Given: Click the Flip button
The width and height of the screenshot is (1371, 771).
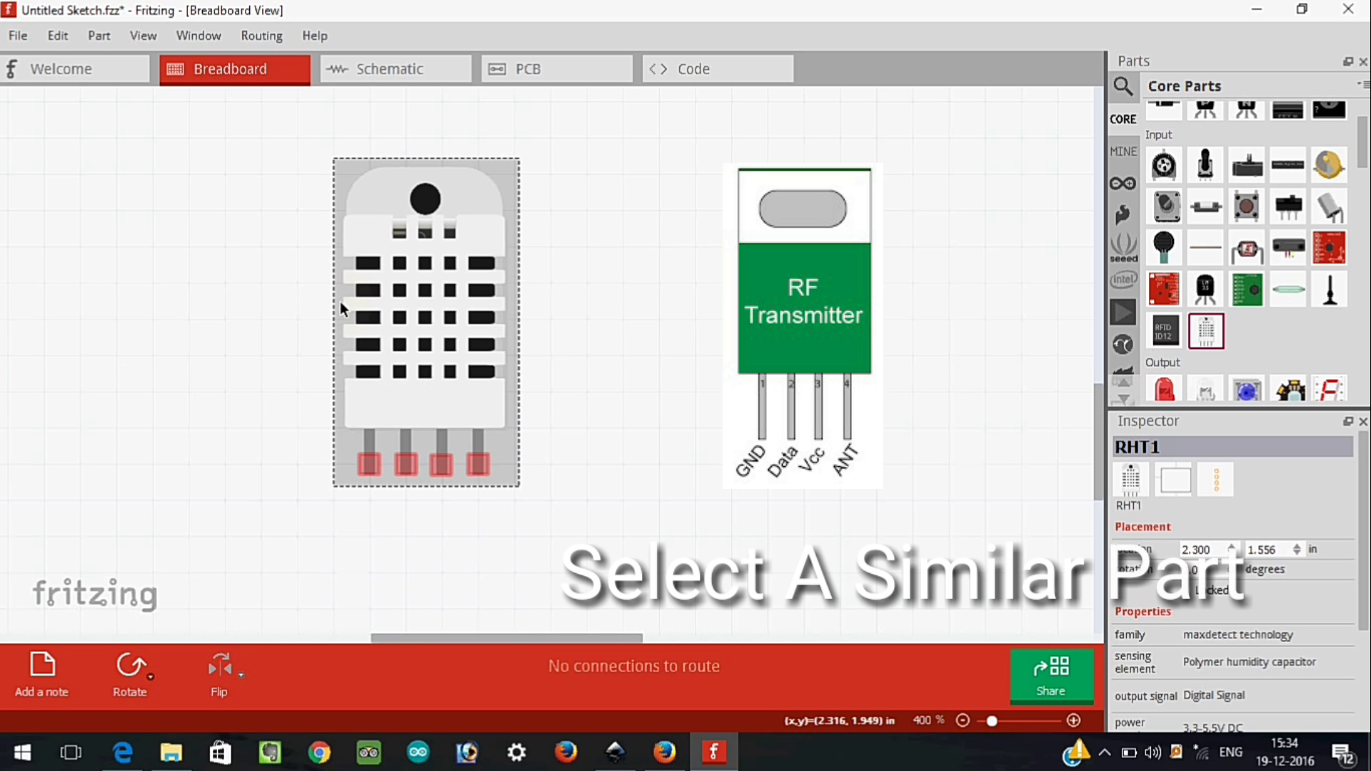Looking at the screenshot, I should pyautogui.click(x=219, y=675).
